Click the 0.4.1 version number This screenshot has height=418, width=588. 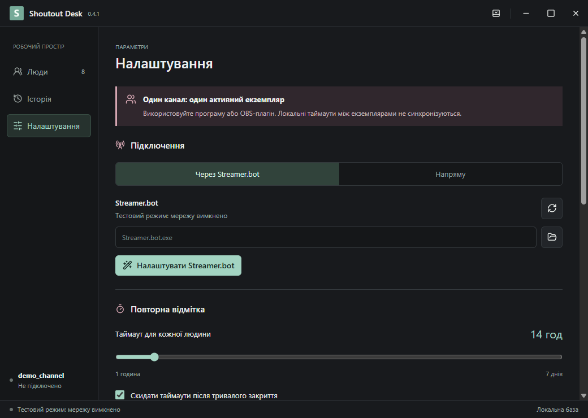click(x=93, y=14)
